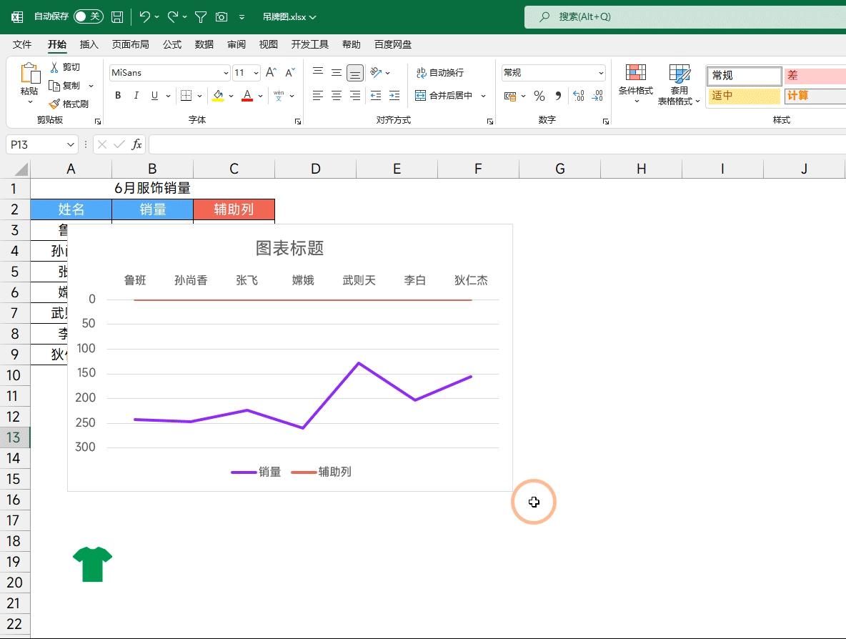Apply the 适中 cell style
The height and width of the screenshot is (639, 846).
743,95
